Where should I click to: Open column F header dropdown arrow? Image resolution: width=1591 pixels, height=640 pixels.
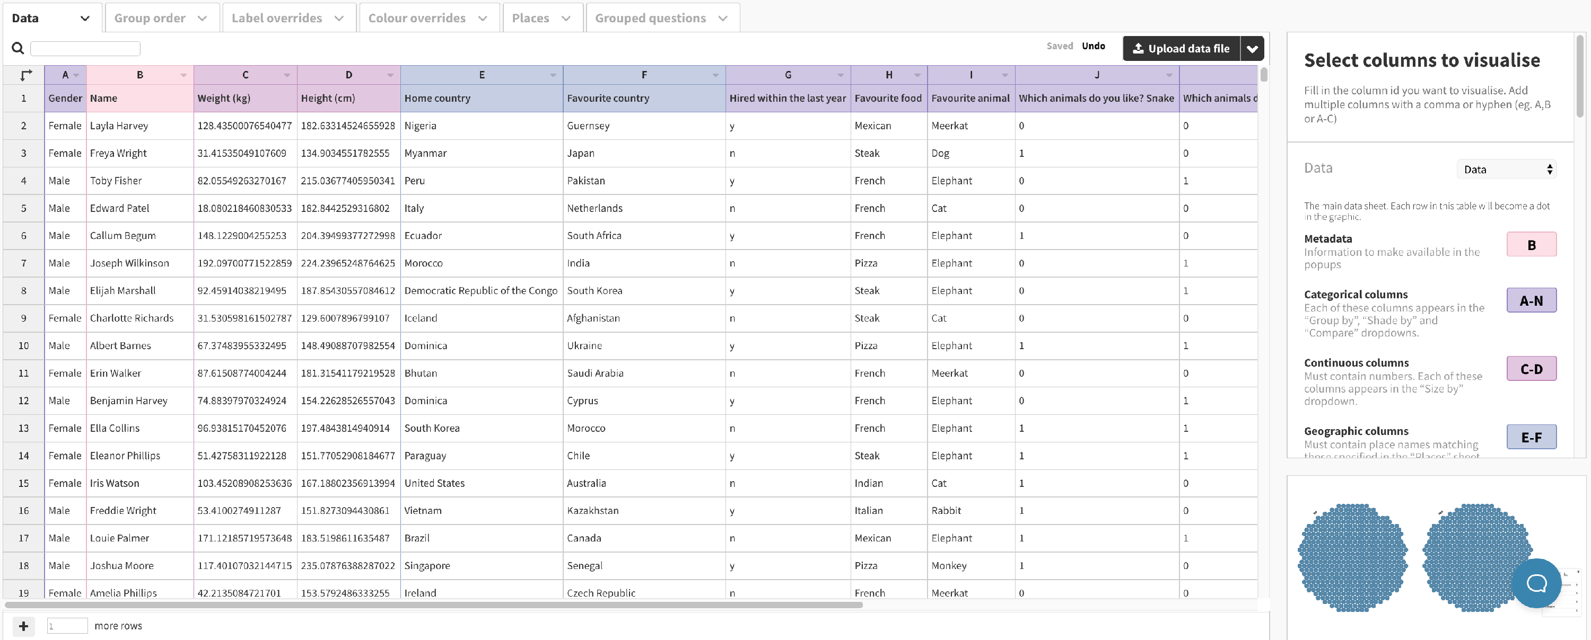point(715,75)
